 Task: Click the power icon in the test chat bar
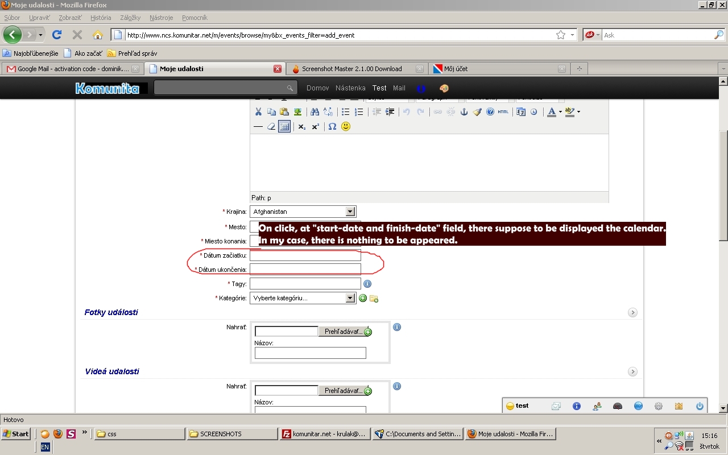(700, 406)
